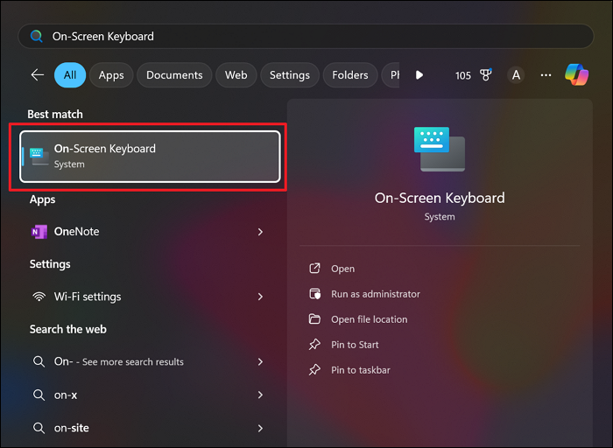613x448 pixels.
Task: Open the three-dots more options menu
Action: tap(546, 75)
